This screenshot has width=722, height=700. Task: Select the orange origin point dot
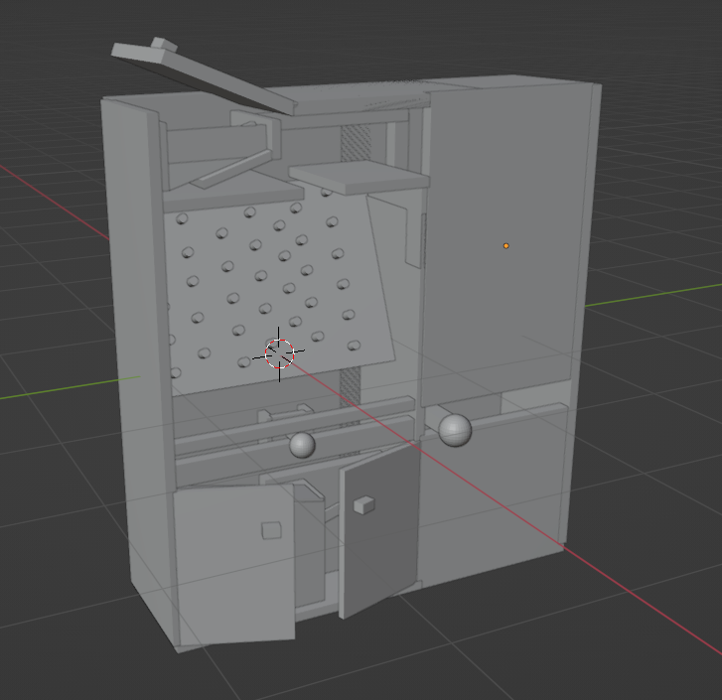pyautogui.click(x=506, y=246)
